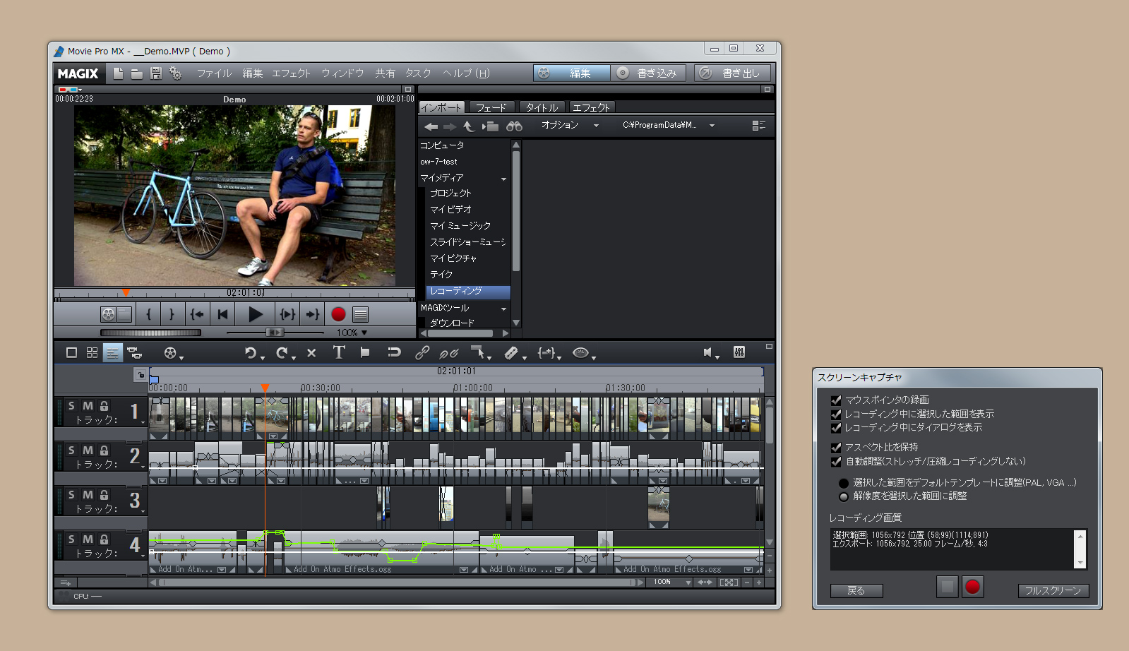Open the undo history dropdown arrow
1129x651 pixels.
pyautogui.click(x=263, y=357)
